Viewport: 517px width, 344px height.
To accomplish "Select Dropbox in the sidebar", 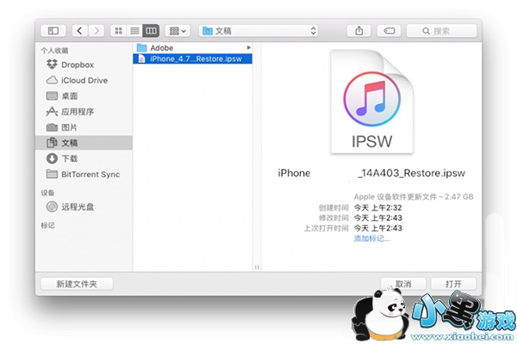I will [x=84, y=64].
